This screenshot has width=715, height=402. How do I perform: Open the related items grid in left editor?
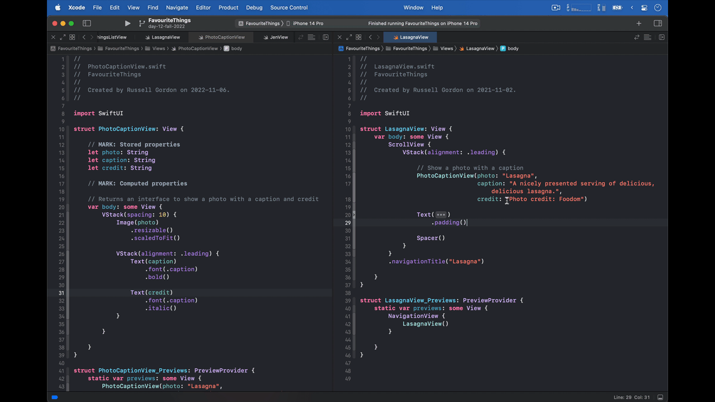tap(72, 37)
